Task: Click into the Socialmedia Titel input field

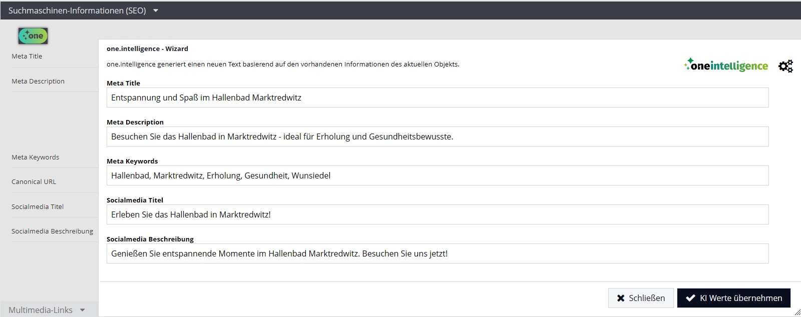Action: [x=438, y=214]
